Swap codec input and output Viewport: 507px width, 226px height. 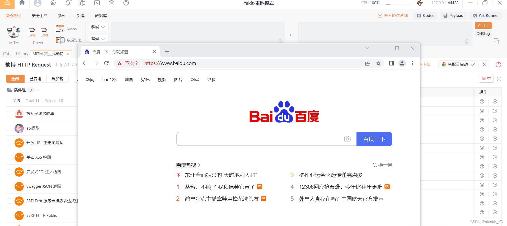pyautogui.click(x=292, y=34)
